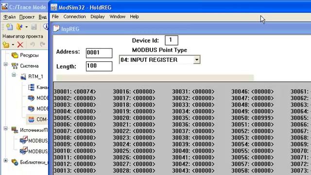Select the Система tree node
Screen dimensions: 311x175
[29, 66]
